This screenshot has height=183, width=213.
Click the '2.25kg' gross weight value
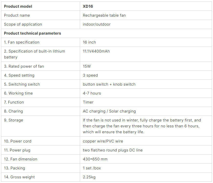(89, 177)
